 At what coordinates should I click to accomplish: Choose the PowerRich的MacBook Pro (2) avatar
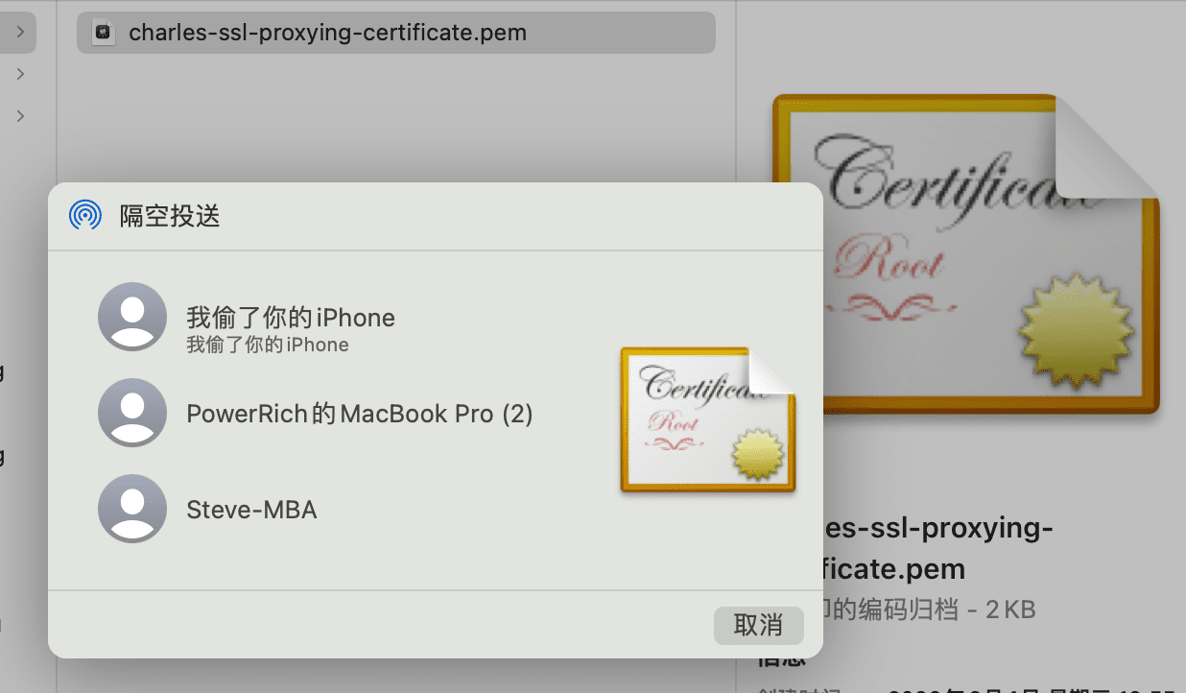132,413
